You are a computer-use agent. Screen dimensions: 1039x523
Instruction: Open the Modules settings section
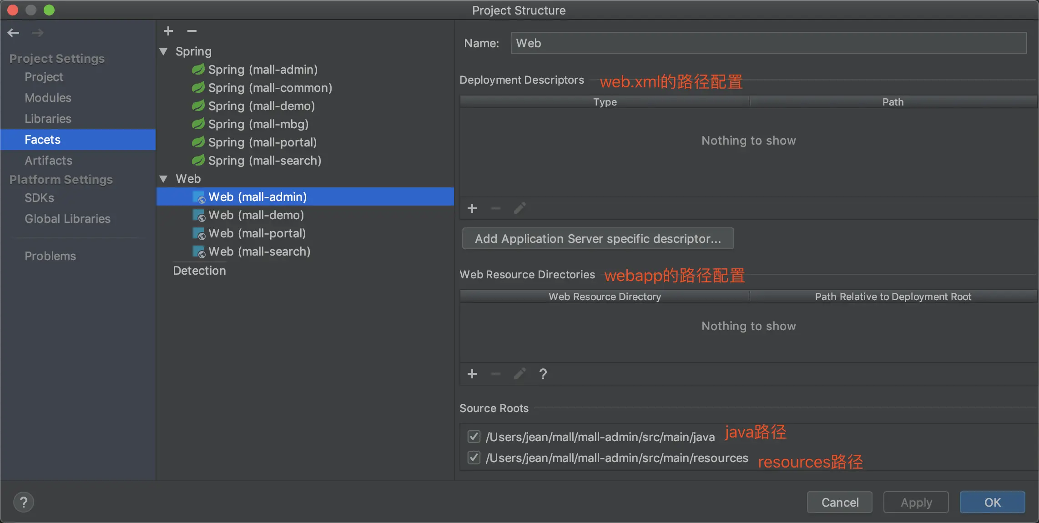pos(48,98)
